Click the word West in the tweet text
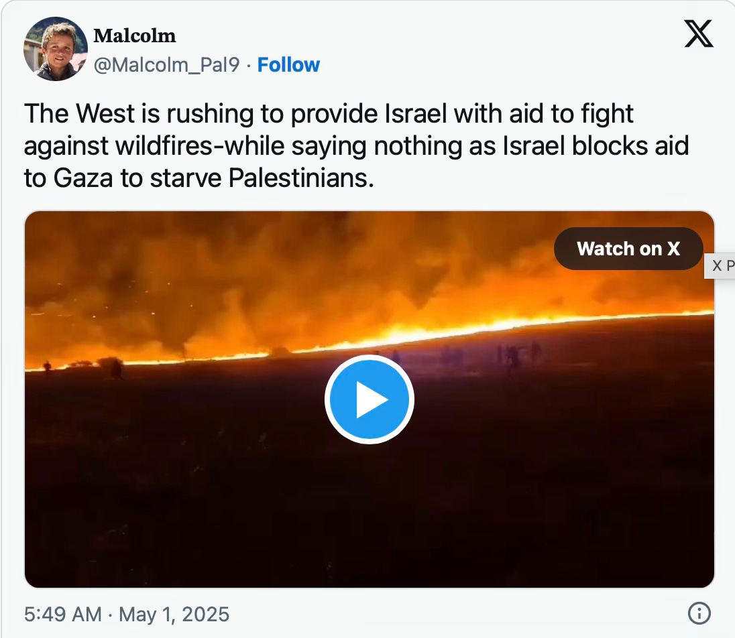 [105, 114]
